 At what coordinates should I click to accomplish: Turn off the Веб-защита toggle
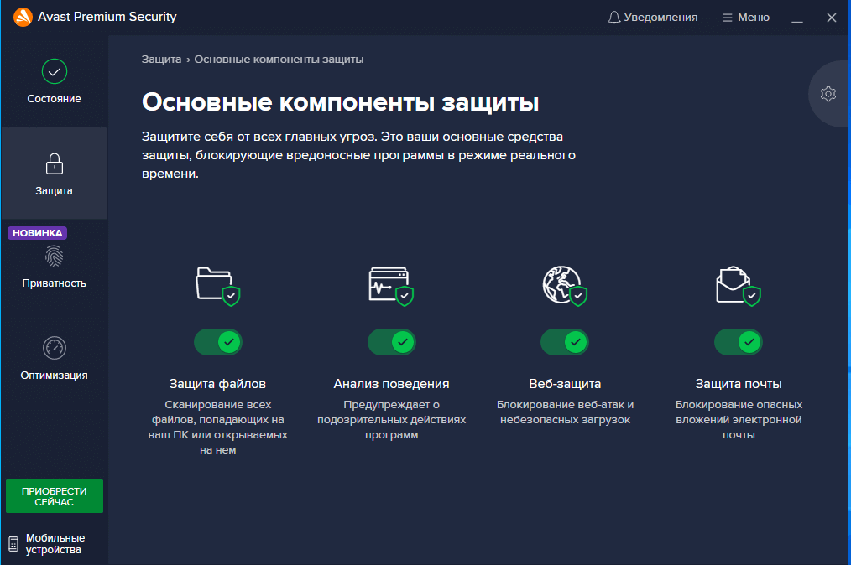pyautogui.click(x=565, y=342)
